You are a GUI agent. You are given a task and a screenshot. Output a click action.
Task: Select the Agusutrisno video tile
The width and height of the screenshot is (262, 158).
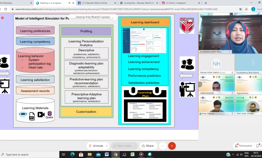pyautogui.click(x=248, y=84)
